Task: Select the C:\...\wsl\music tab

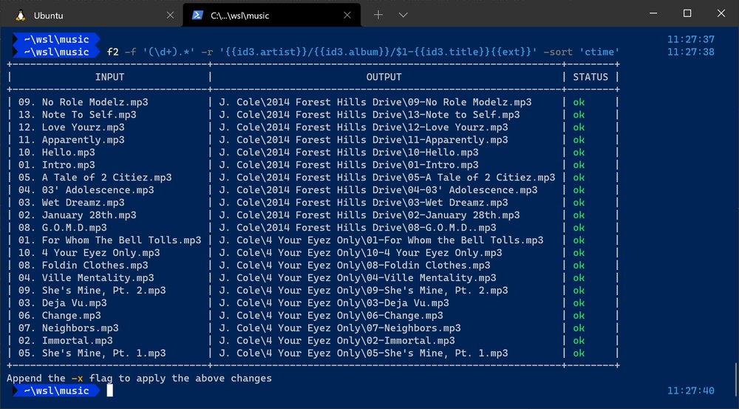Action: click(271, 15)
